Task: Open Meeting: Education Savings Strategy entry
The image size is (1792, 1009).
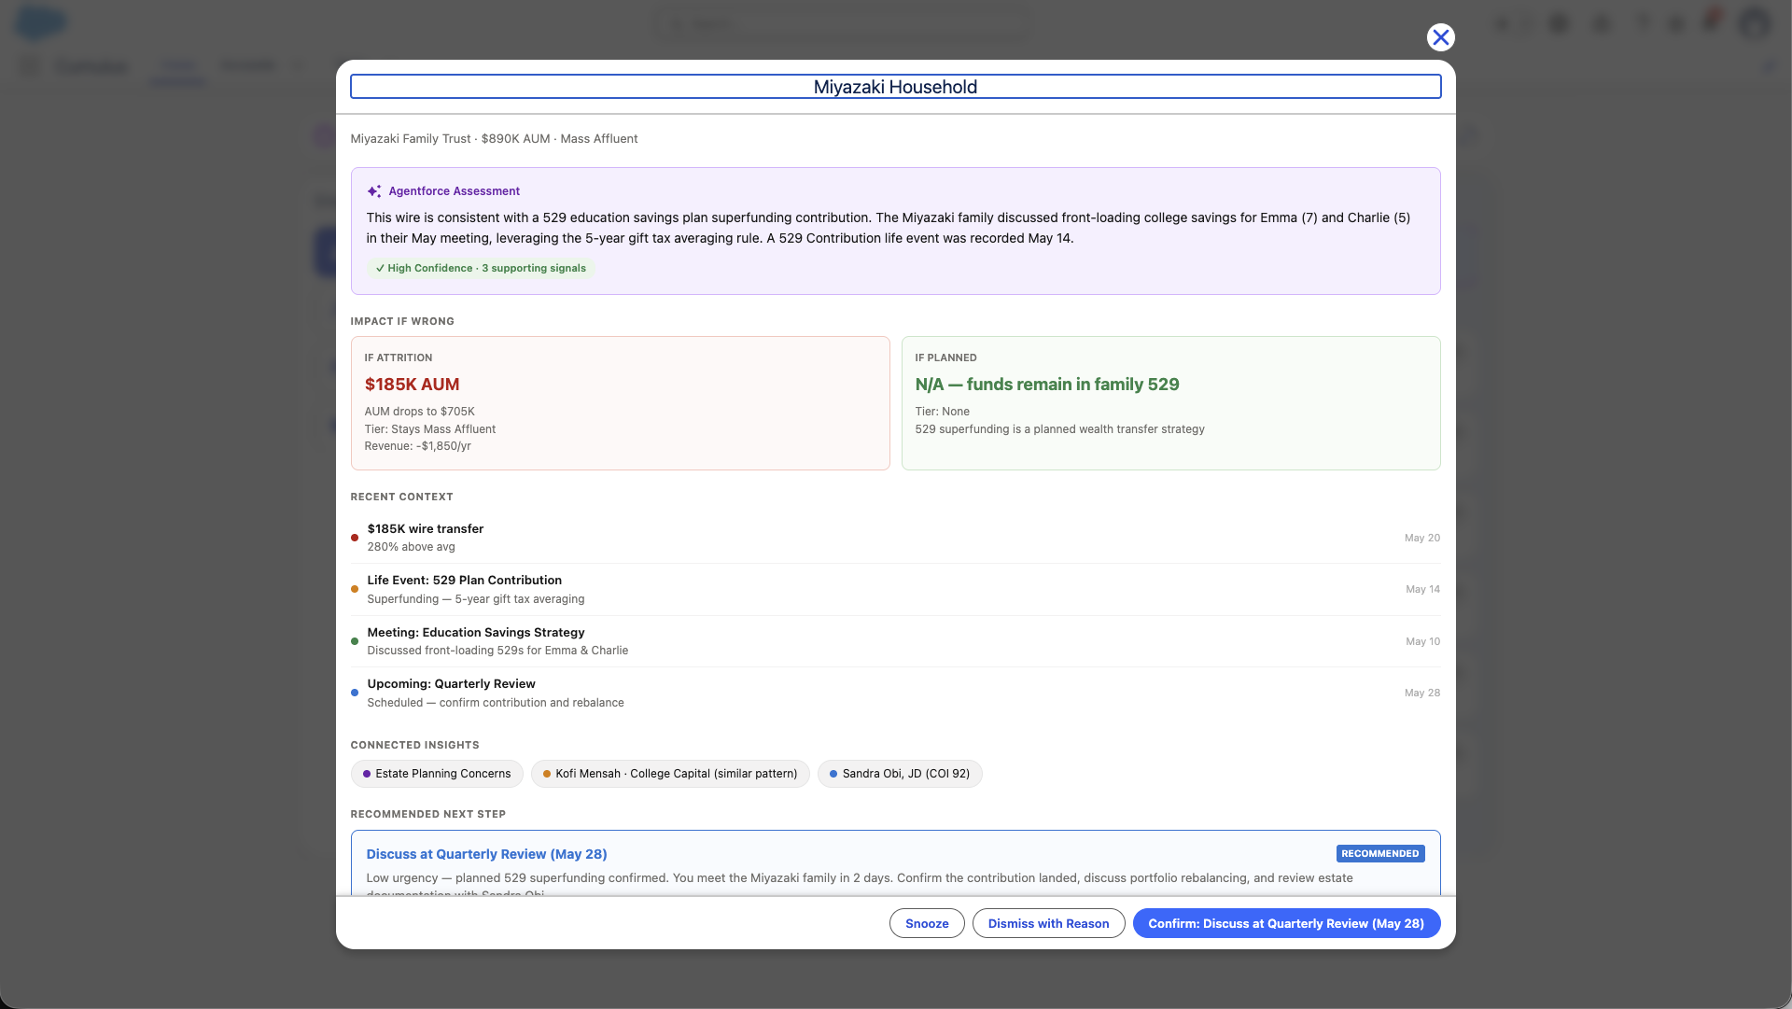Action: pyautogui.click(x=895, y=641)
